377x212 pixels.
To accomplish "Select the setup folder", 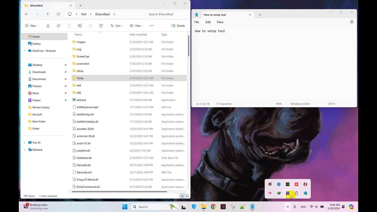I will pos(129,71).
